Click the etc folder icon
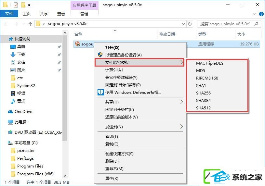Screen dimensions: 265x186 pos(13,78)
